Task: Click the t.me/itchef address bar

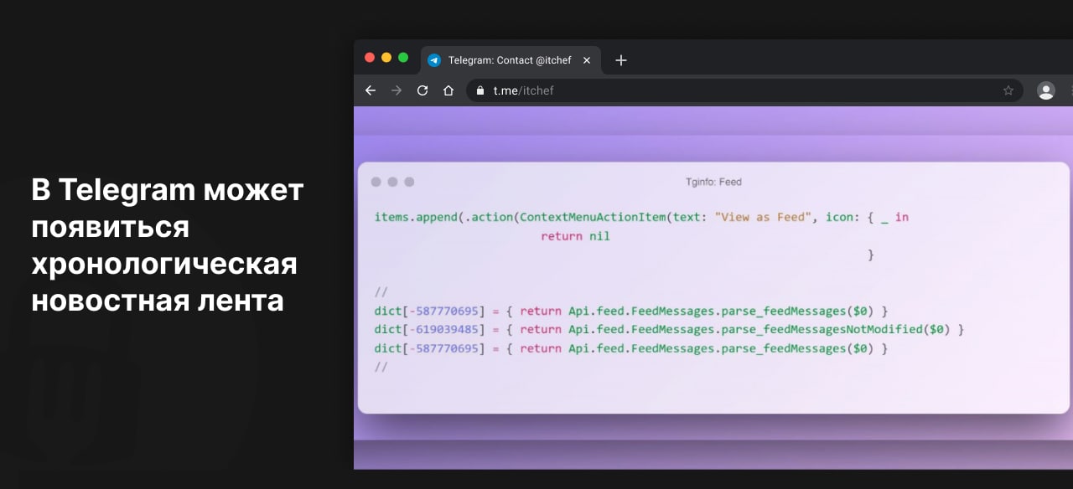Action: click(744, 90)
